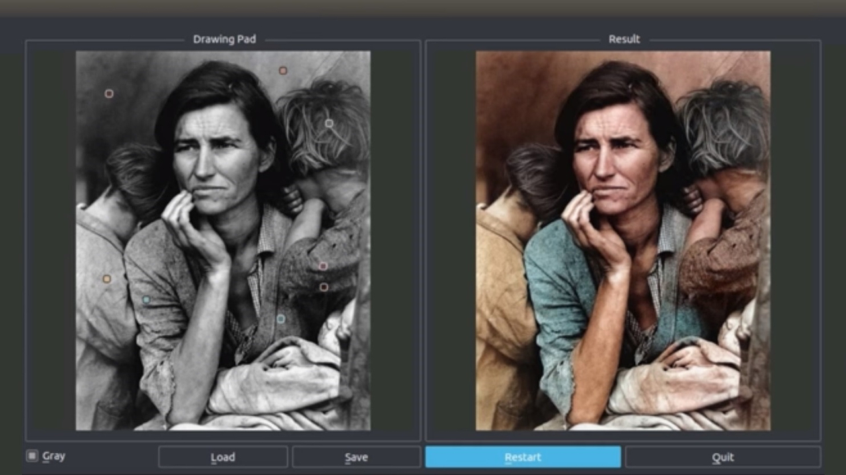Select the light blue point on the woman's chest
This screenshot has width=846, height=475.
coord(281,319)
